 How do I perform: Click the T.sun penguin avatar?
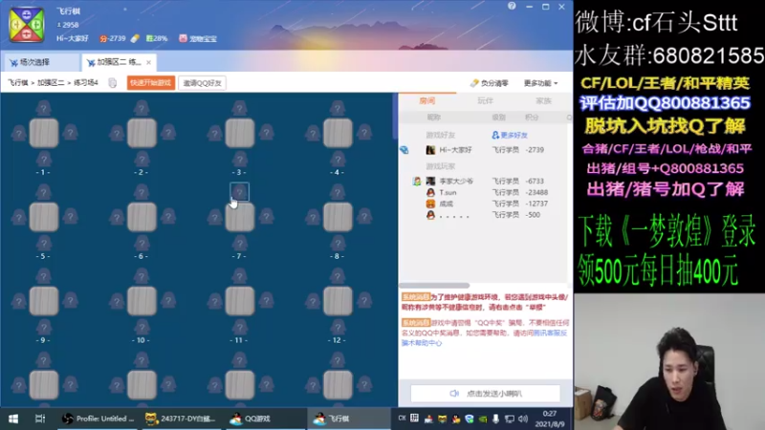coord(430,192)
